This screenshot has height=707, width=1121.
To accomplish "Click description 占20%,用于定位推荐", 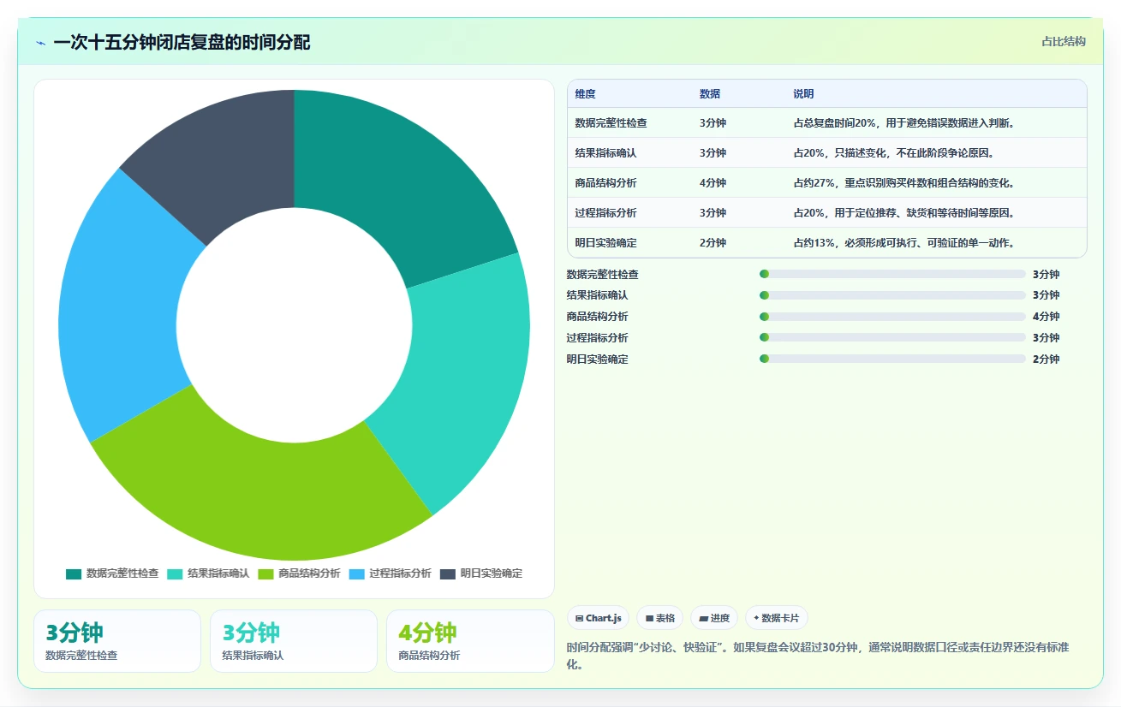I will point(904,213).
